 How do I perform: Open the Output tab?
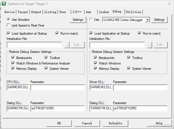tap(36, 12)
